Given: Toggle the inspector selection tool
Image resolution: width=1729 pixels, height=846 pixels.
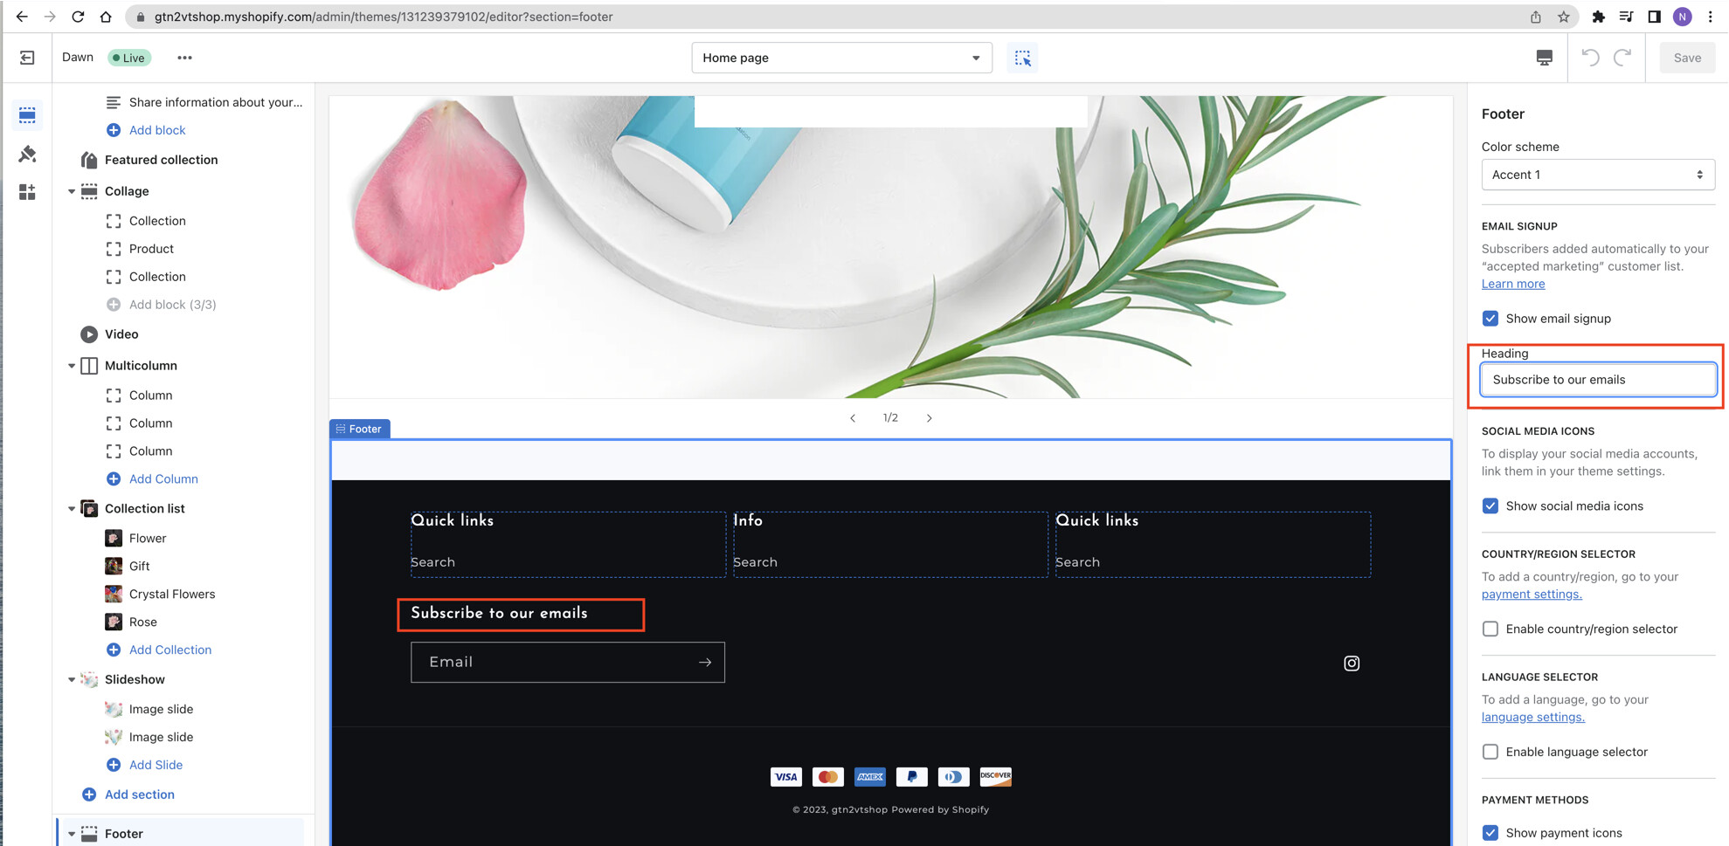Looking at the screenshot, I should (1022, 58).
